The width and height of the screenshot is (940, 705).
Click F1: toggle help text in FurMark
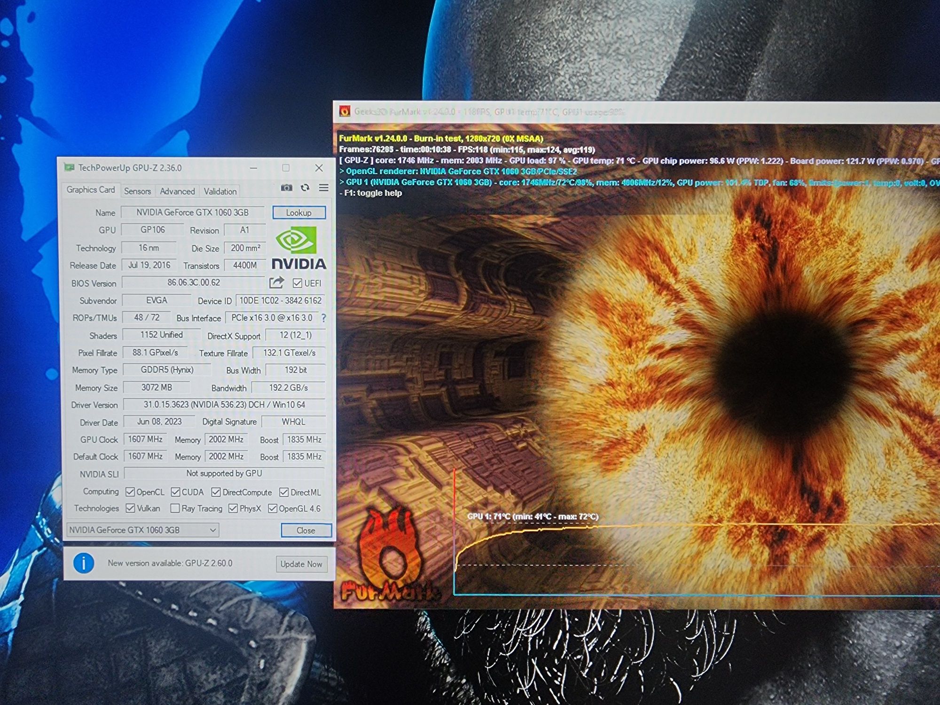click(x=371, y=193)
